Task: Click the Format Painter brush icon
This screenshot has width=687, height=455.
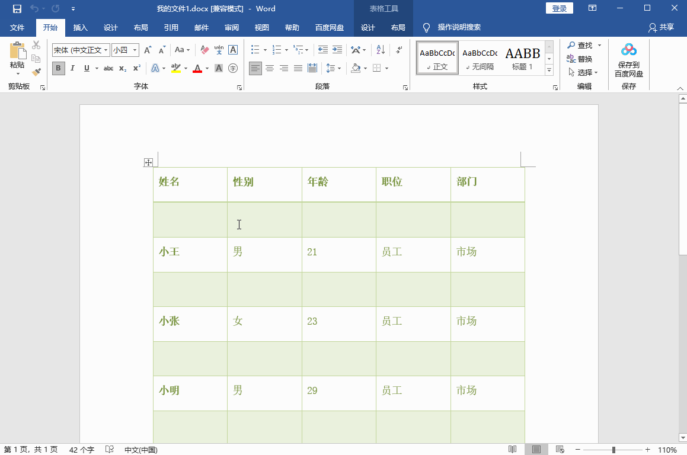Action: pos(36,72)
